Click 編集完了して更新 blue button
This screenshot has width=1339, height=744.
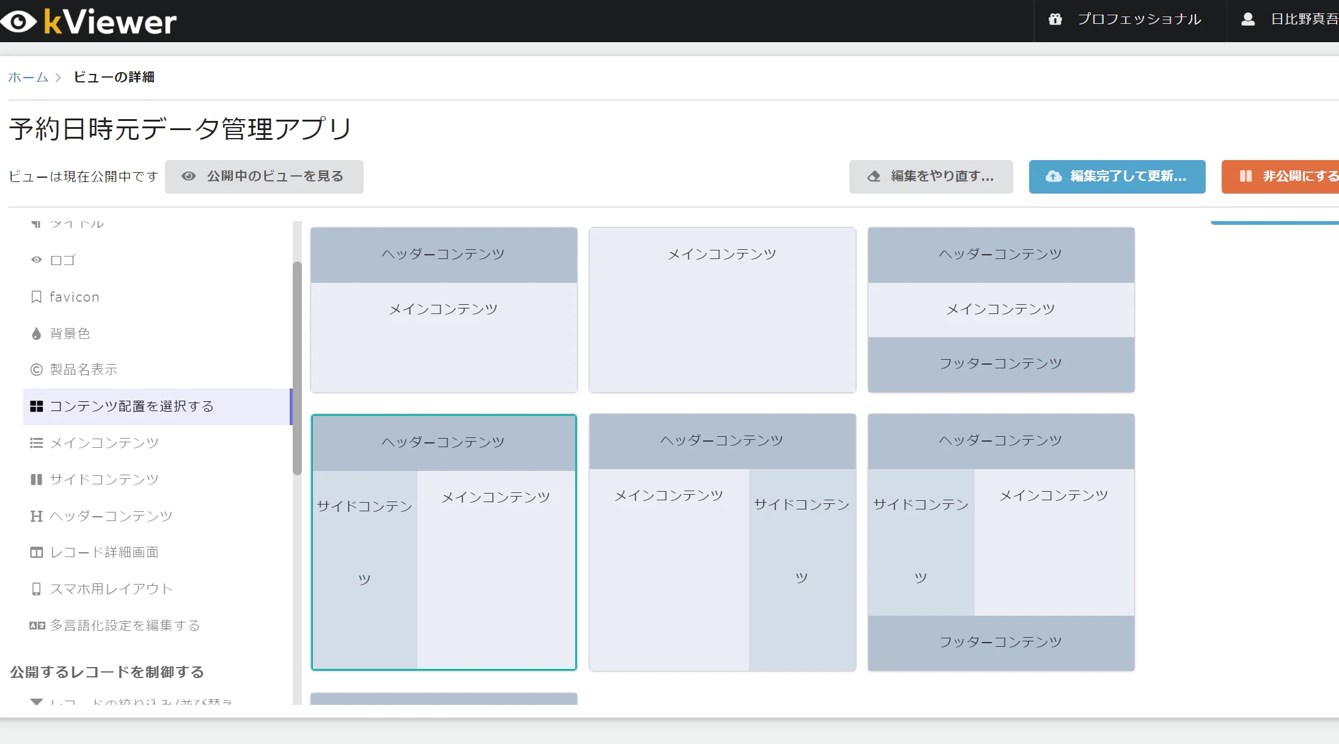[1117, 177]
